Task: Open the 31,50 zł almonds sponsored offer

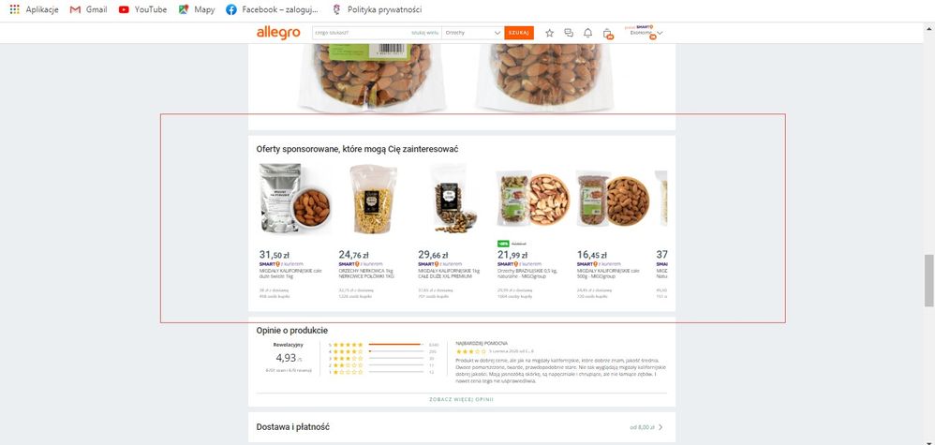Action: (295, 232)
